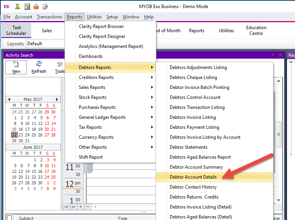Choose Debtors Cheque Listing
This screenshot has width=295, height=220.
214,77
